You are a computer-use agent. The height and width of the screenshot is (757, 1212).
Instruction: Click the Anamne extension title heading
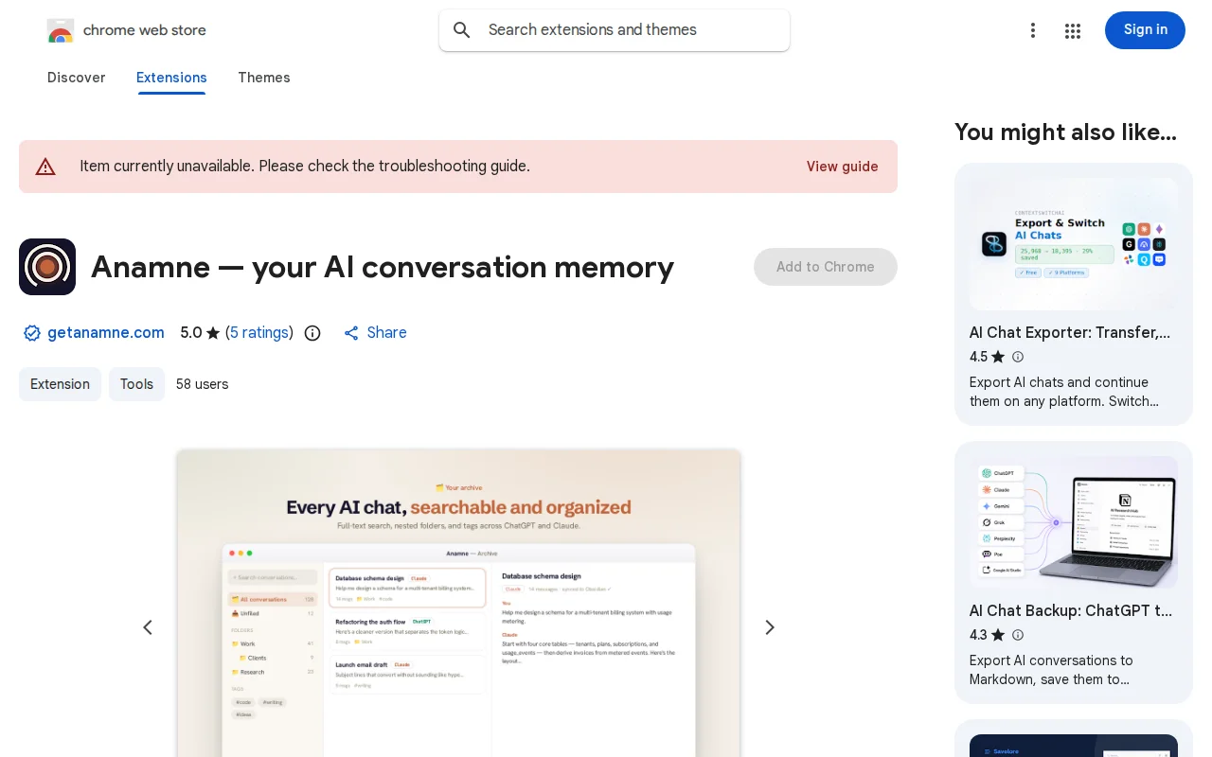coord(383,267)
